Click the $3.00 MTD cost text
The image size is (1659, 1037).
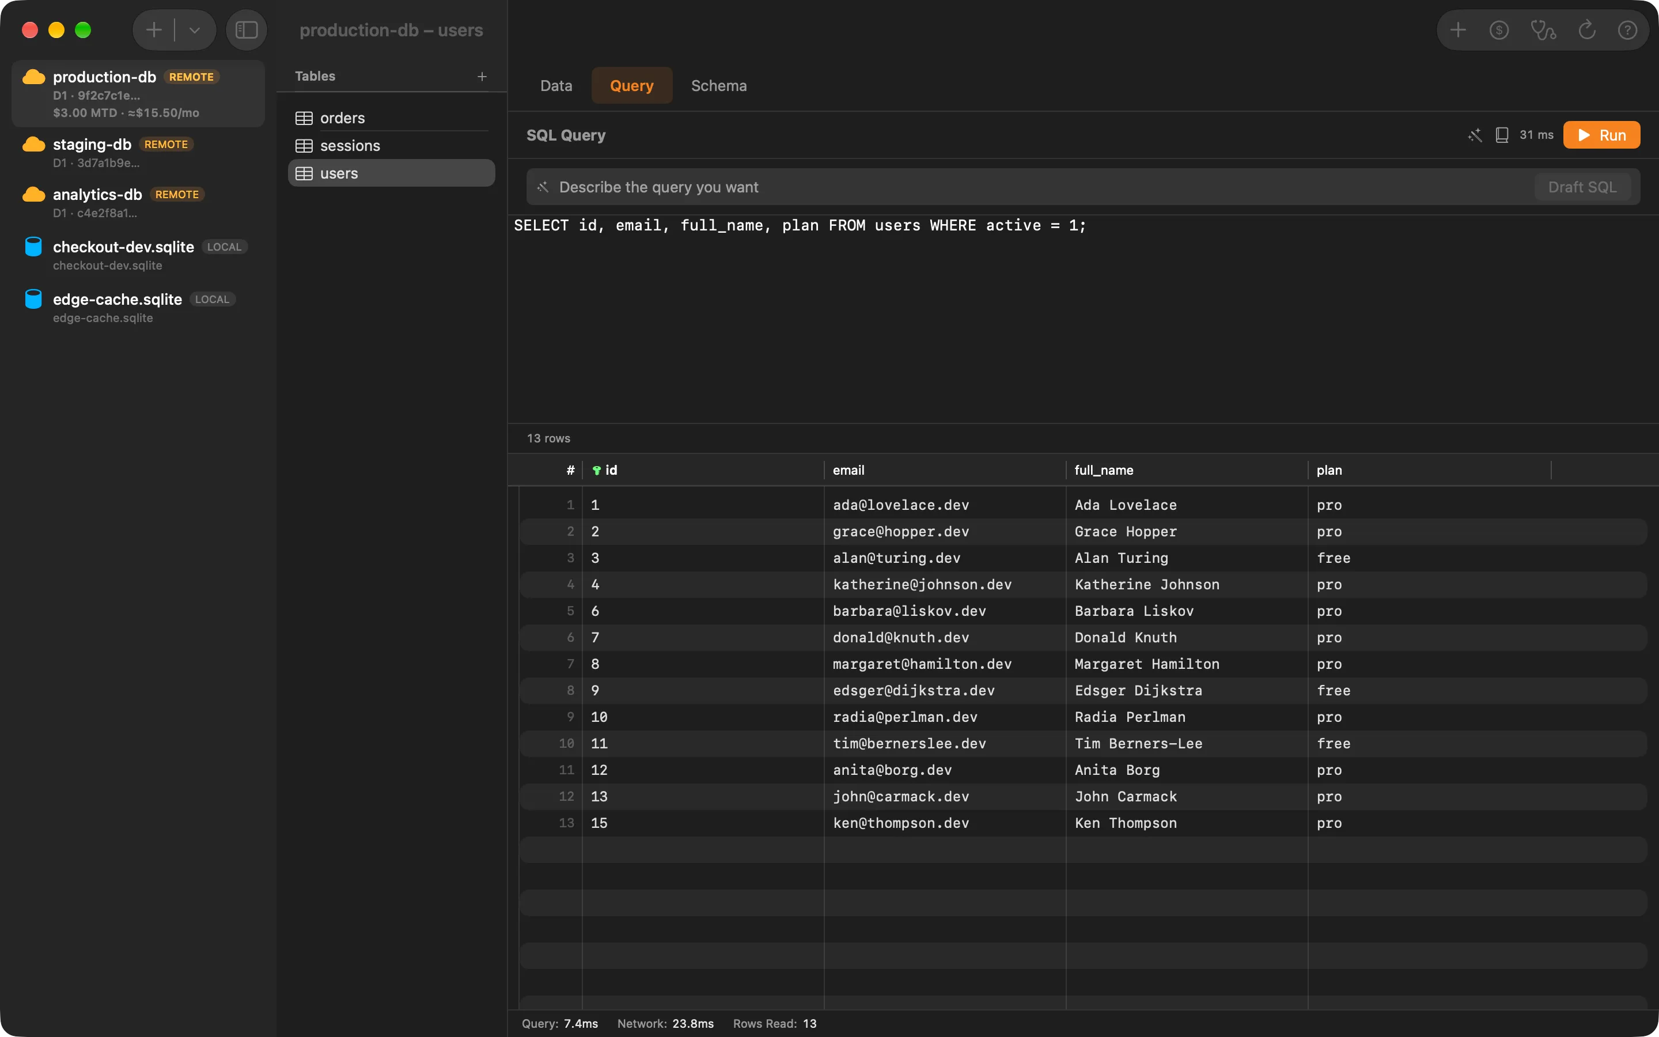85,112
